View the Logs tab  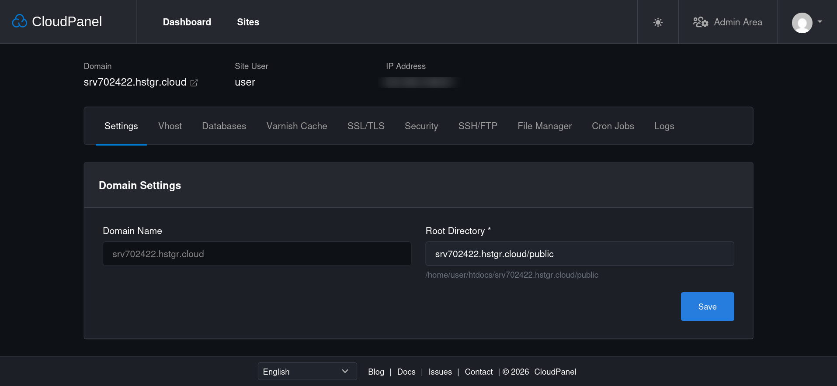pos(664,126)
